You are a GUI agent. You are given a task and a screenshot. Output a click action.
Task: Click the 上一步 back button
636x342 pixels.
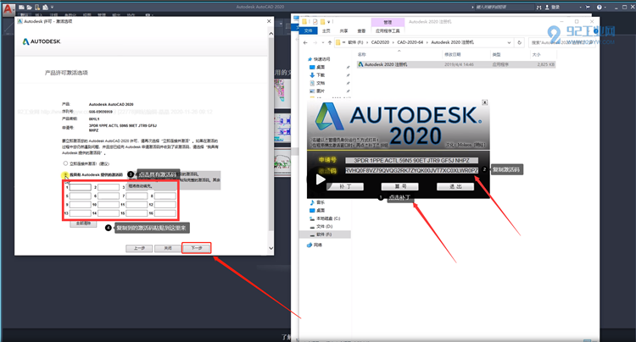point(139,248)
